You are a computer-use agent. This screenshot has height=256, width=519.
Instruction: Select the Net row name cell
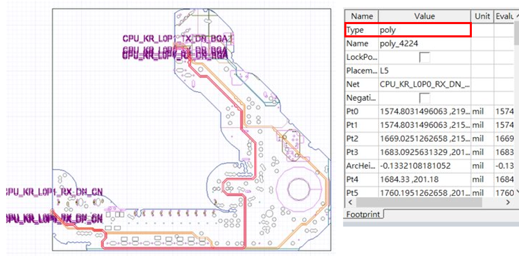362,84
